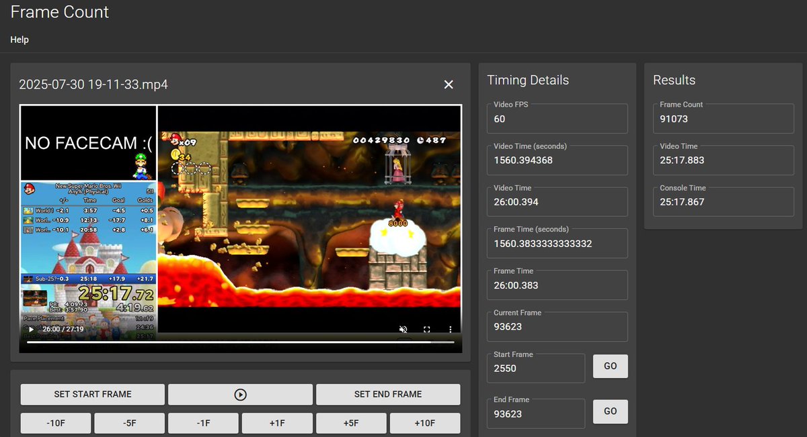Click the circular play button below video

click(240, 395)
